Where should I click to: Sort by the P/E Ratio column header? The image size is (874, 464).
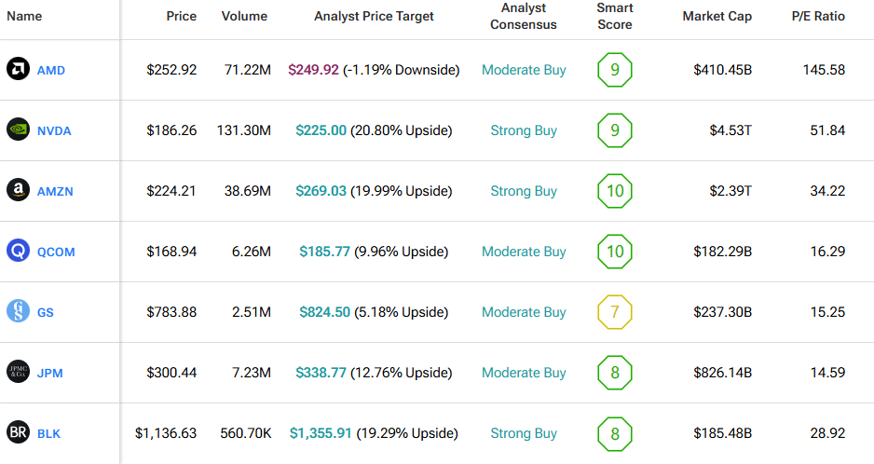click(816, 17)
